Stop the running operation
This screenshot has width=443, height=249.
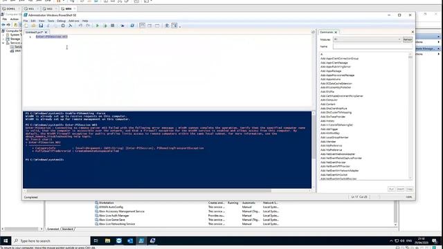coord(112,26)
